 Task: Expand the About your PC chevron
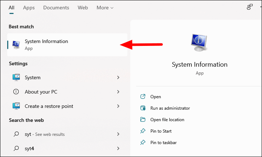pyautogui.click(x=118, y=92)
